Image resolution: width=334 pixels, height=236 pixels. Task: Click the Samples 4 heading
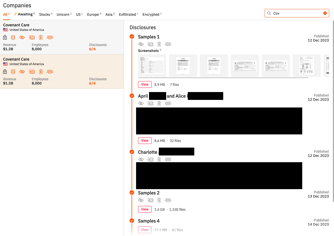pos(149,221)
